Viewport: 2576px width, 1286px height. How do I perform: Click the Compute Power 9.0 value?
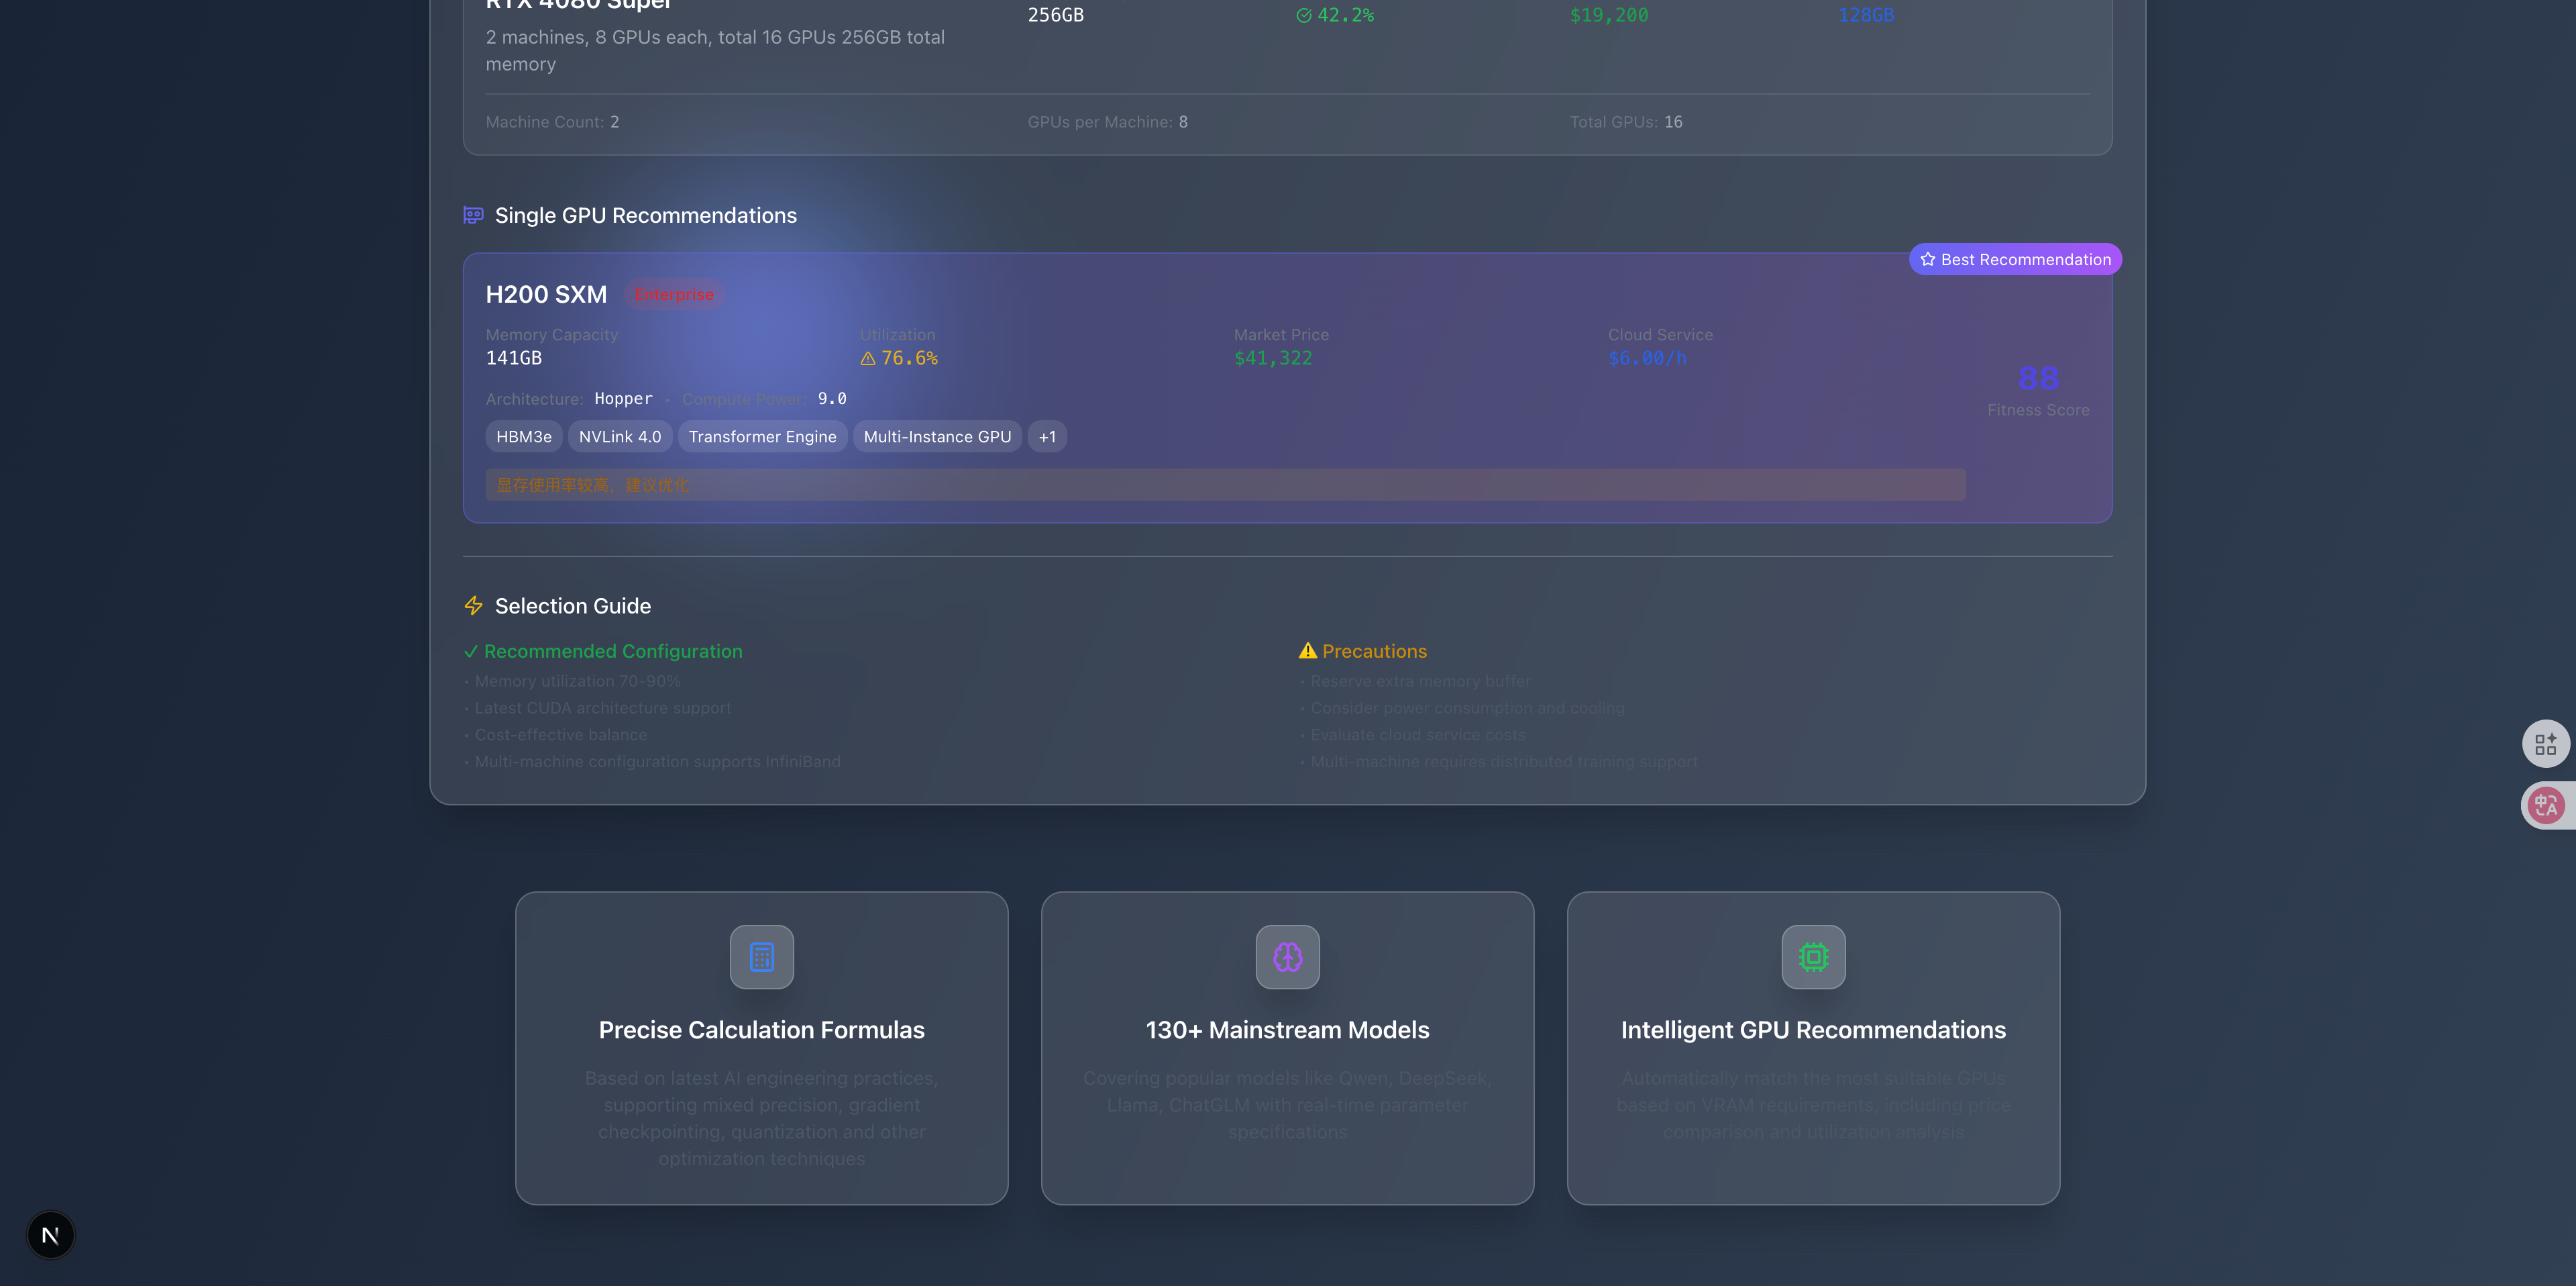click(x=832, y=398)
